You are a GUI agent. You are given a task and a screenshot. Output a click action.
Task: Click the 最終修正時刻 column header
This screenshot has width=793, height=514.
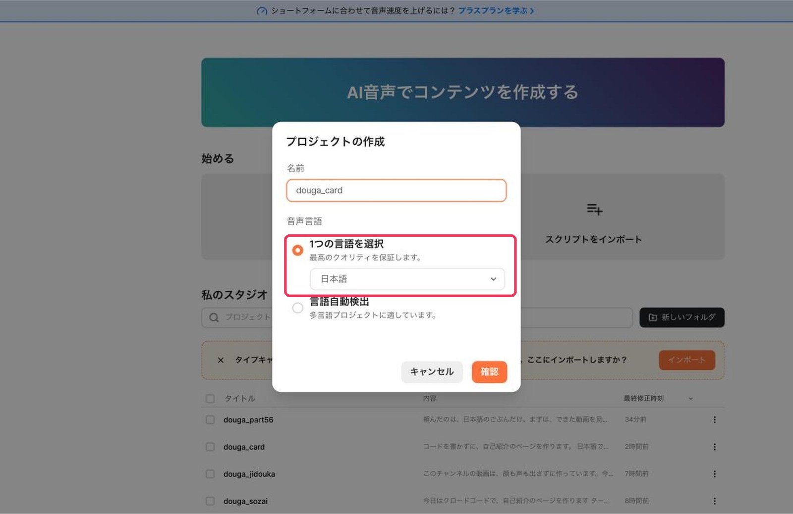point(643,399)
